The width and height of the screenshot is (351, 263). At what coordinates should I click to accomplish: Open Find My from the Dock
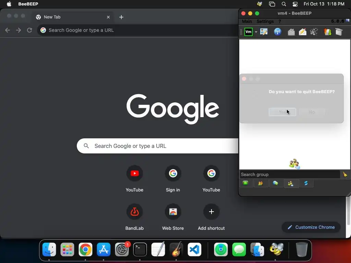221,249
